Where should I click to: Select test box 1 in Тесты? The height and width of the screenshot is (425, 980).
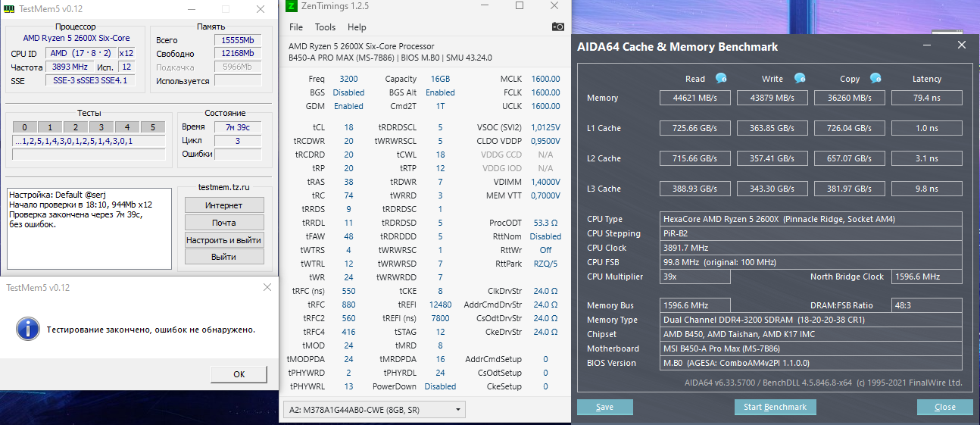pos(51,127)
